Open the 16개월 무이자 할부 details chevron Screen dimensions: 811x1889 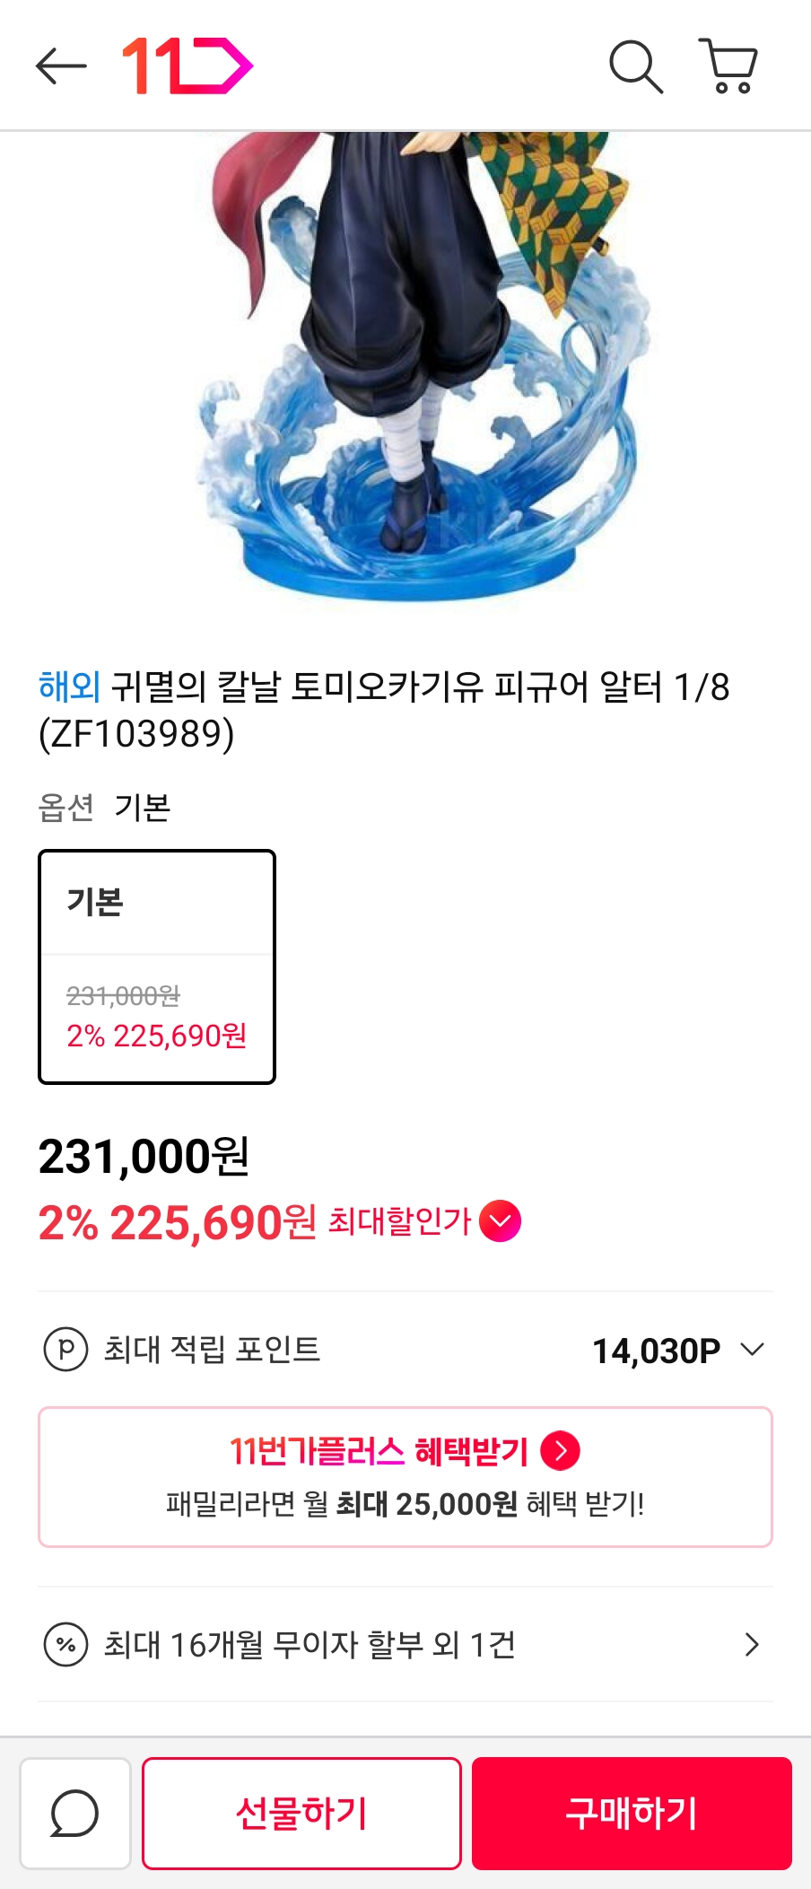(752, 1645)
